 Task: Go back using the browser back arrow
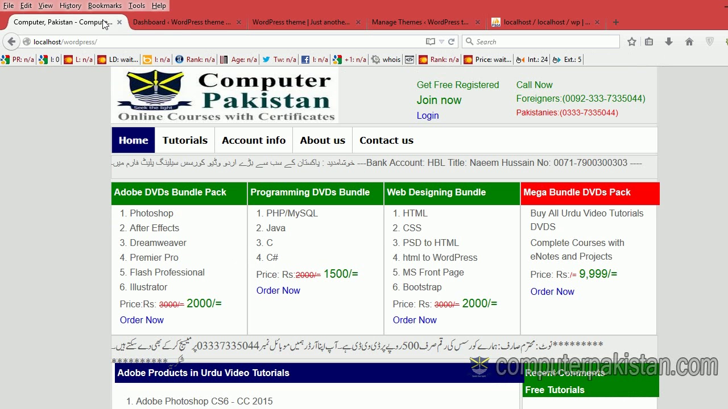11,41
